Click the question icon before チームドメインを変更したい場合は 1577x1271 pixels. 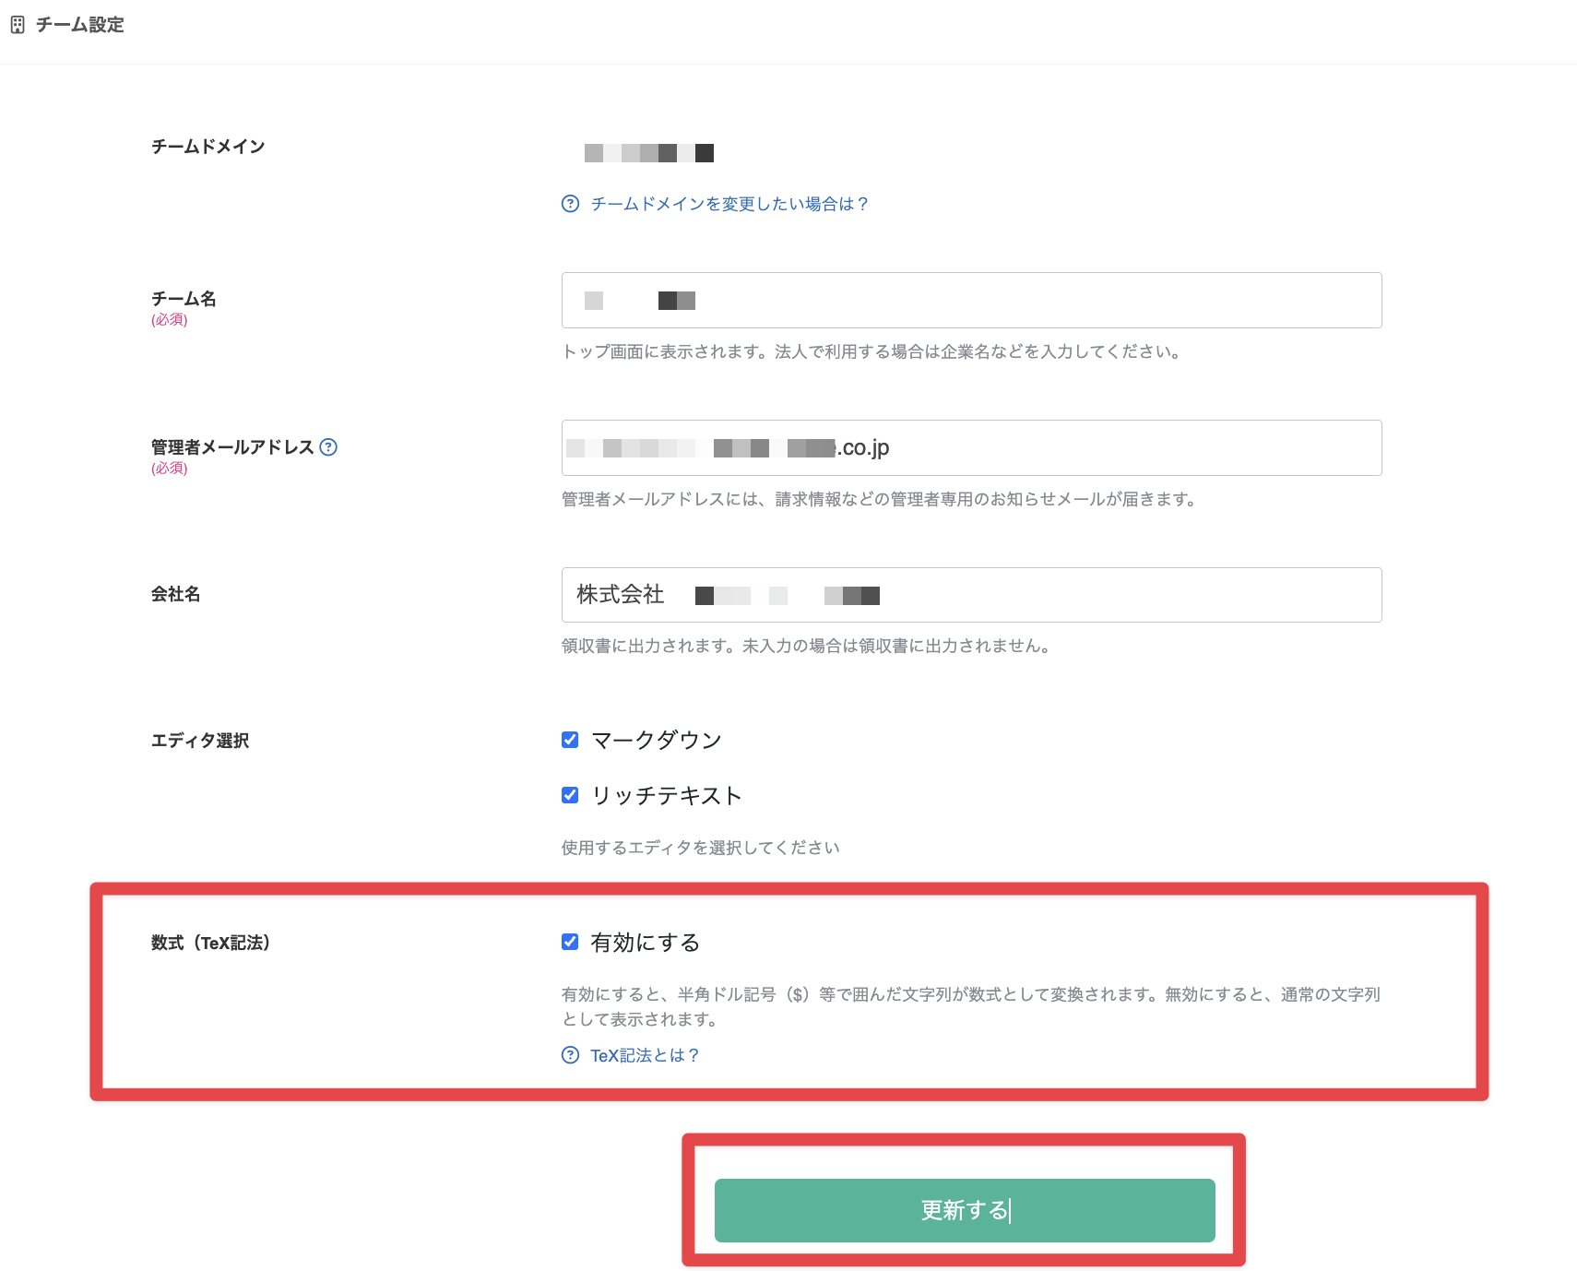(x=571, y=204)
